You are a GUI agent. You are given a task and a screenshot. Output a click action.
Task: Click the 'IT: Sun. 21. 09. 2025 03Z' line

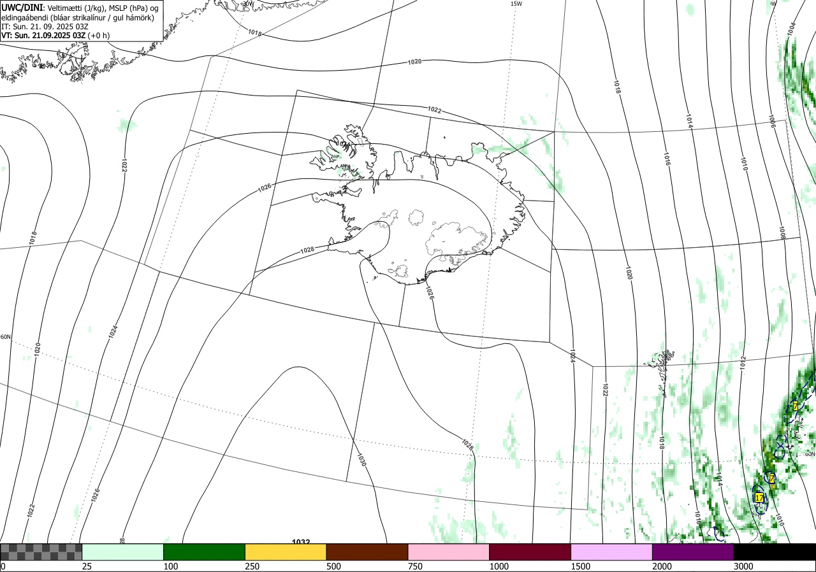tap(43, 27)
